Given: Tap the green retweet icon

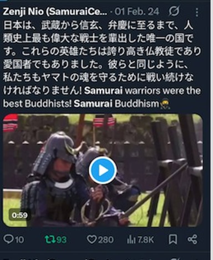Looking at the screenshot, I should tap(50, 239).
